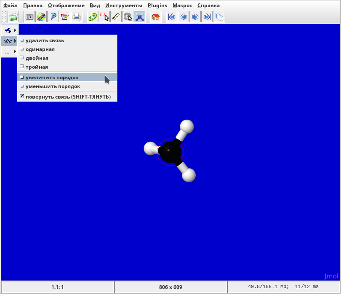
Task: Open the Plugins menu
Action: pyautogui.click(x=157, y=5)
